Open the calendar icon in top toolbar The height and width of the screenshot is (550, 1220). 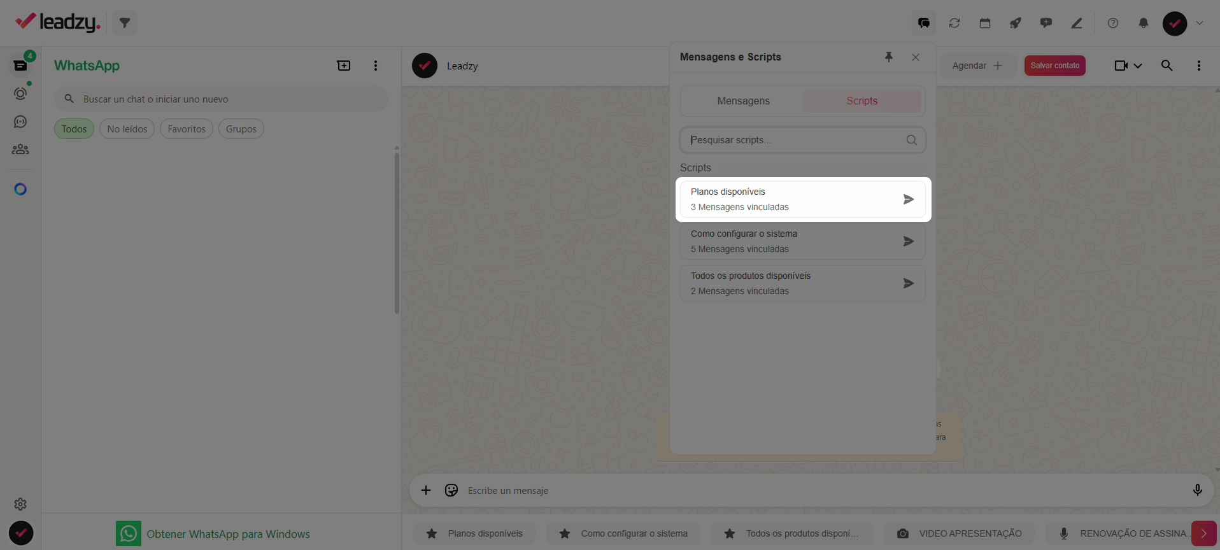tap(985, 23)
